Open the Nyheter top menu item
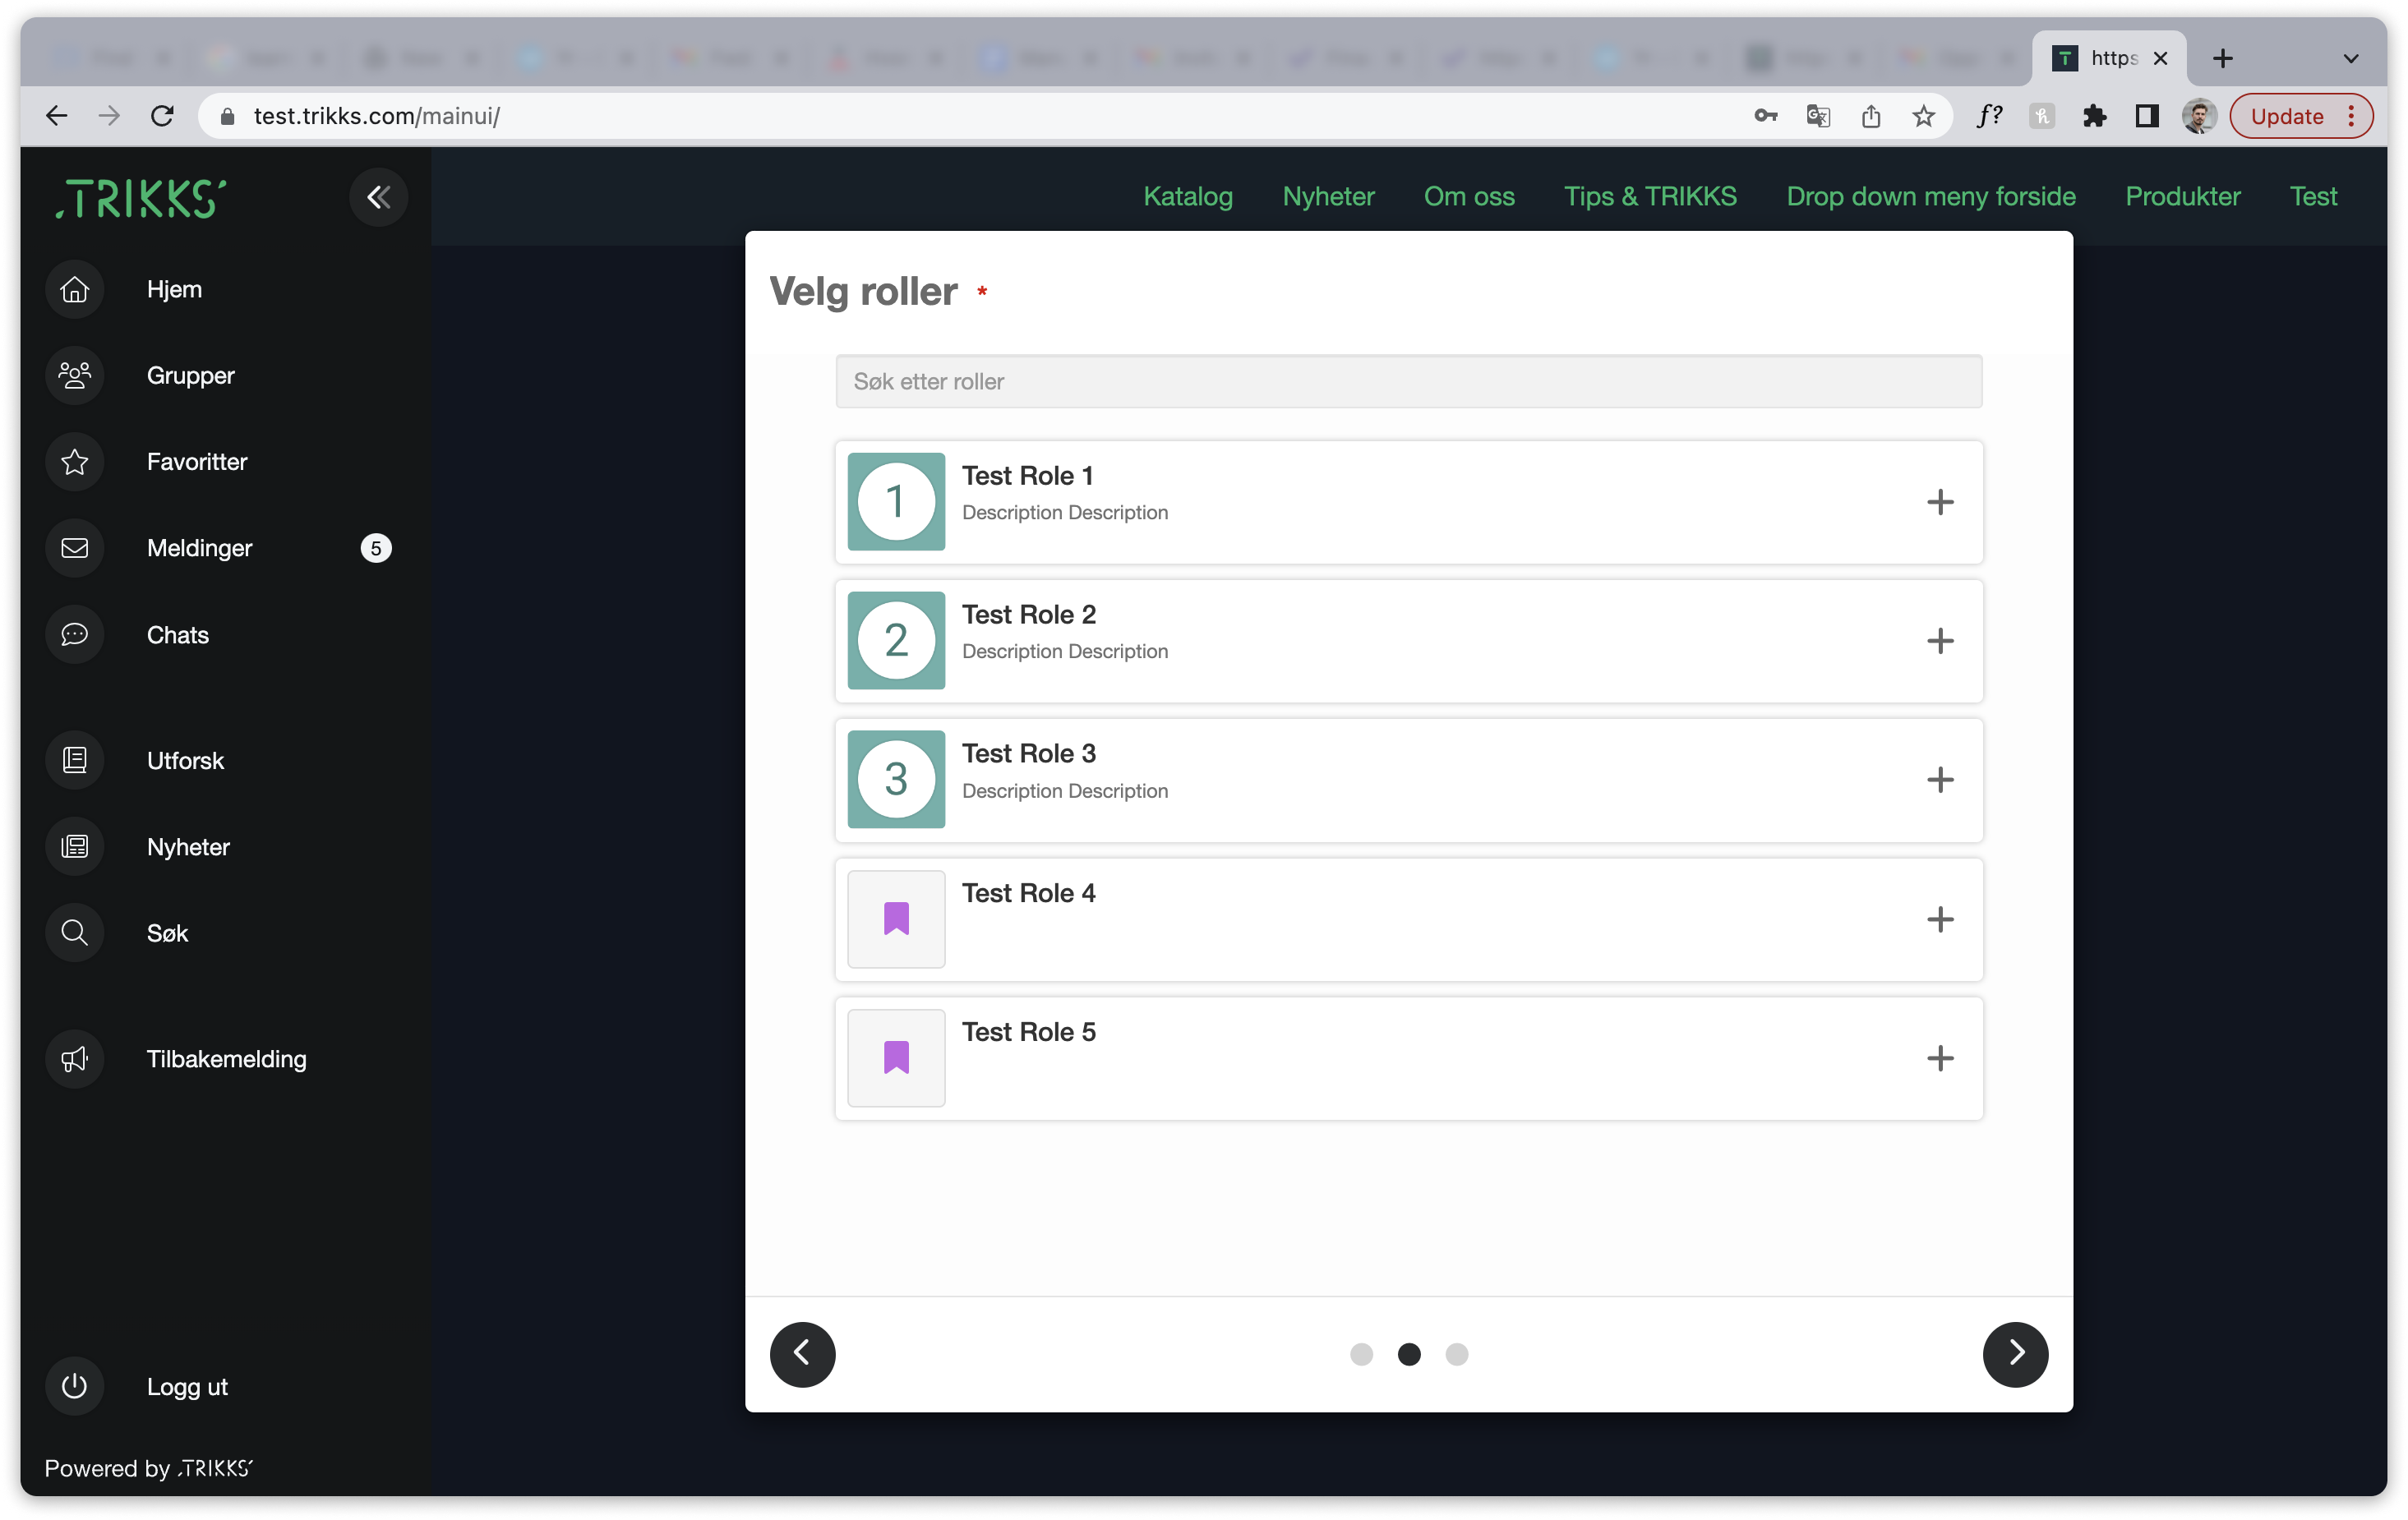 click(x=1328, y=196)
